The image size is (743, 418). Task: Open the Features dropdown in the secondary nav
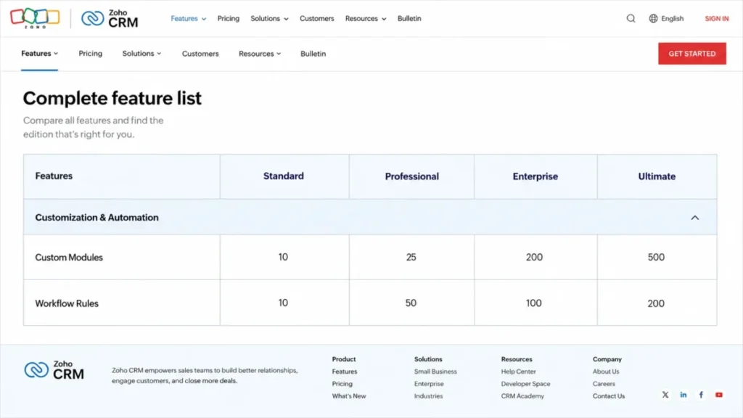click(x=39, y=54)
